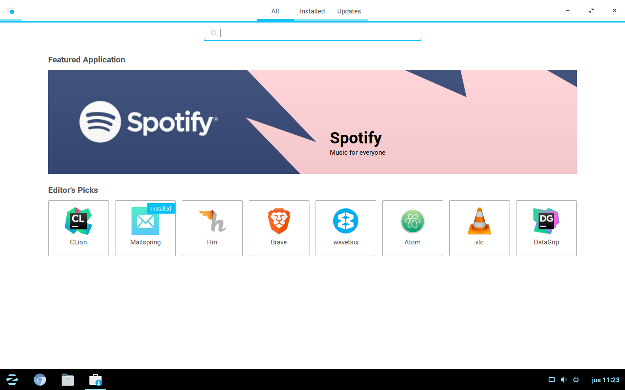Select the Atom editor icon

tap(413, 221)
